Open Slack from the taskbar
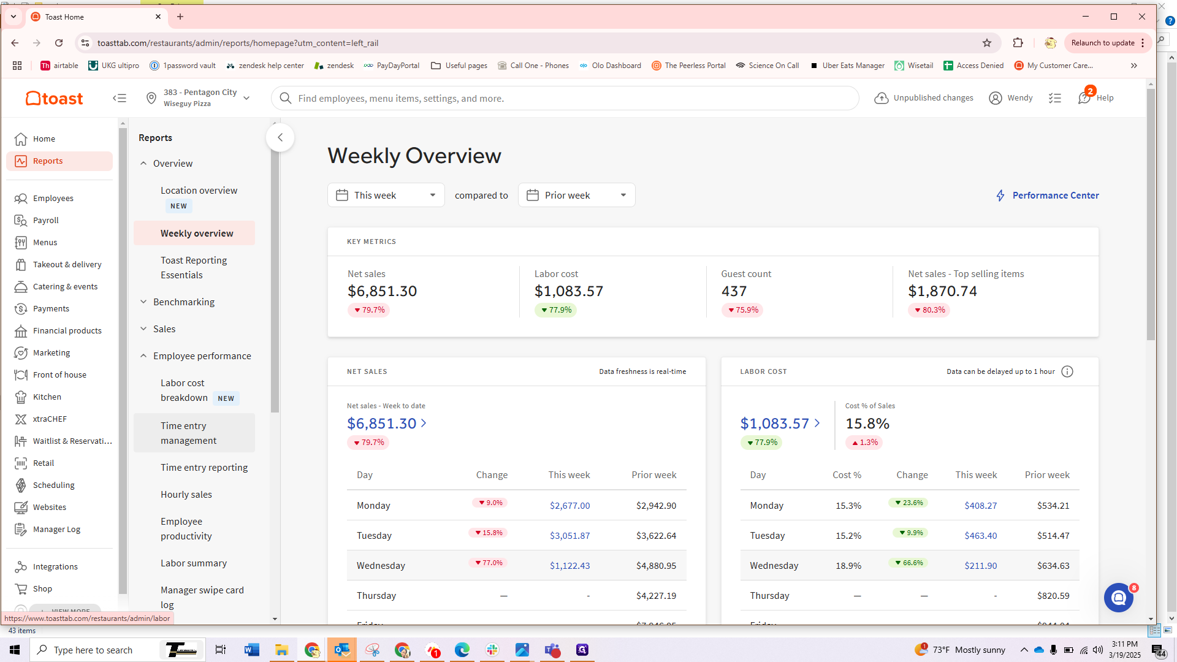1177x662 pixels. [x=492, y=650]
